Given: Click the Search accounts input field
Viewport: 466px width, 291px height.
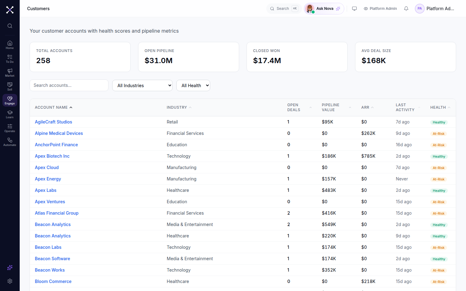Looking at the screenshot, I should point(69,85).
